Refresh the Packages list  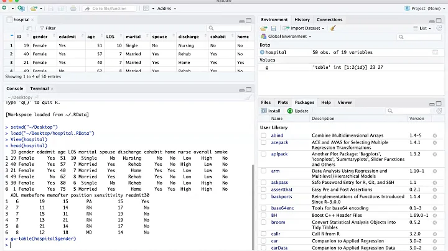click(439, 111)
